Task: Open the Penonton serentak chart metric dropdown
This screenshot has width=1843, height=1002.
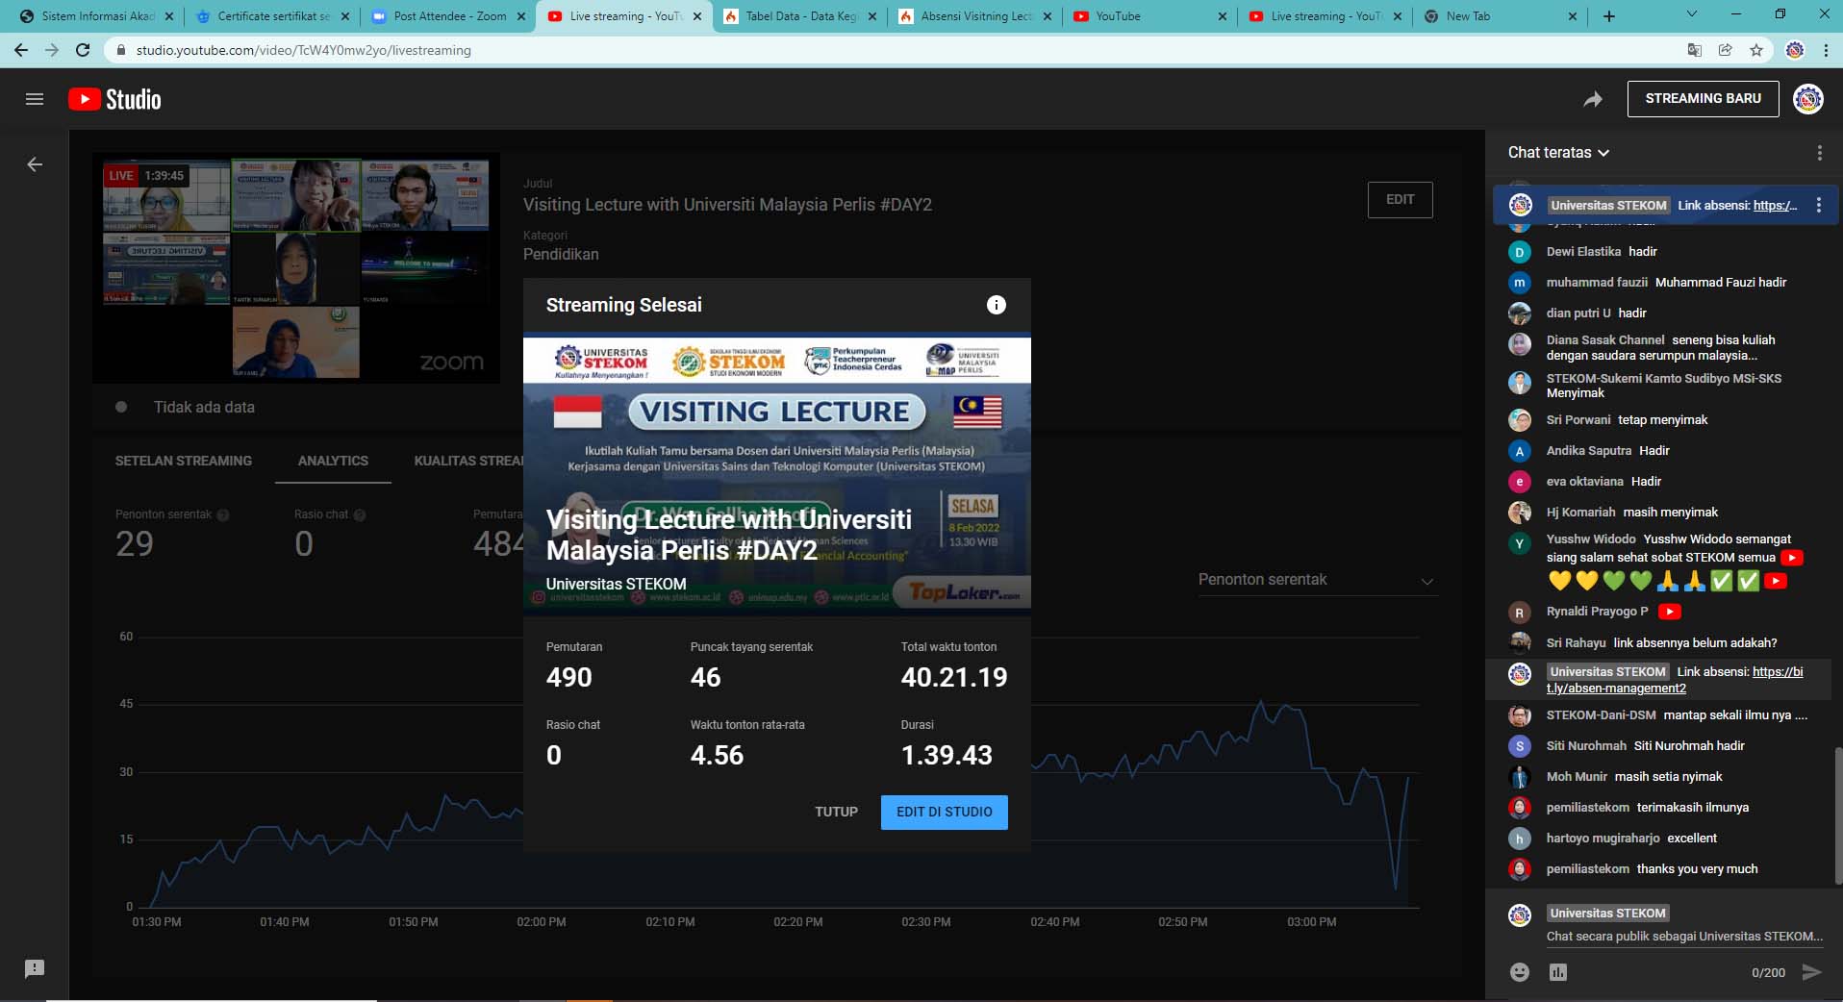Action: [1317, 580]
